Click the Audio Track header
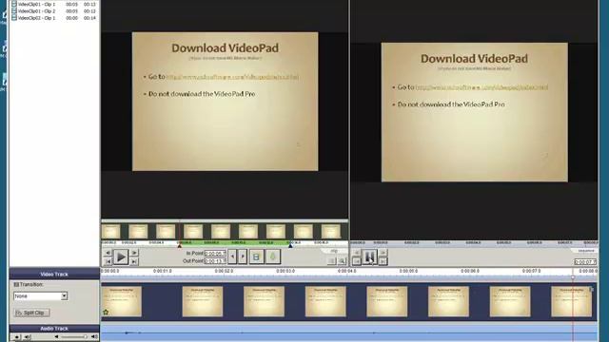This screenshot has height=342, width=609. [54, 329]
